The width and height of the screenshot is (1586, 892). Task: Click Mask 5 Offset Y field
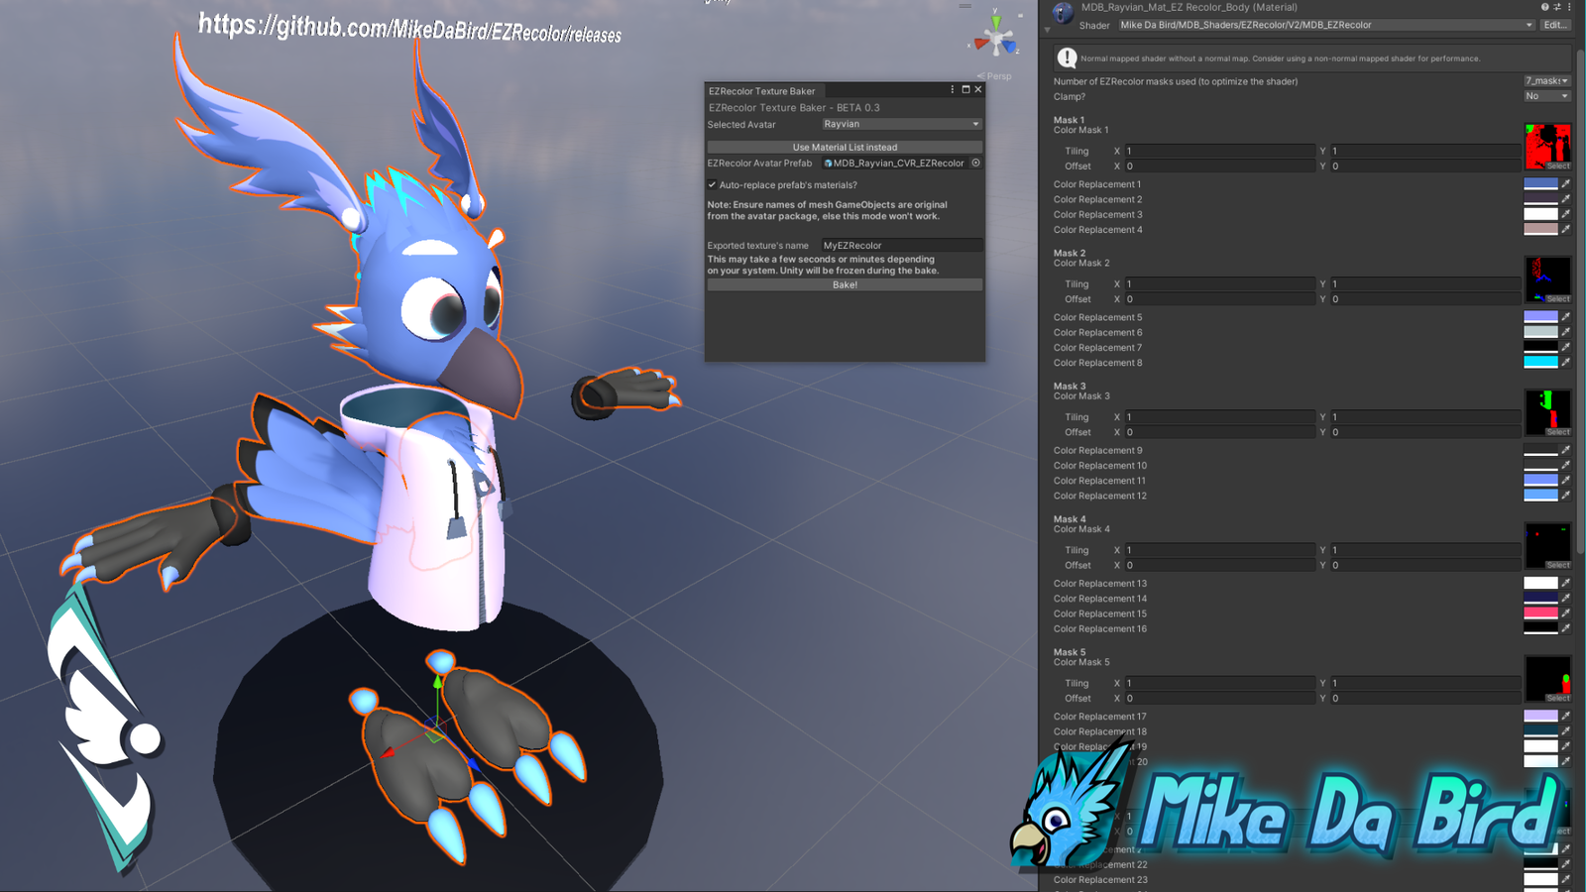click(1424, 698)
